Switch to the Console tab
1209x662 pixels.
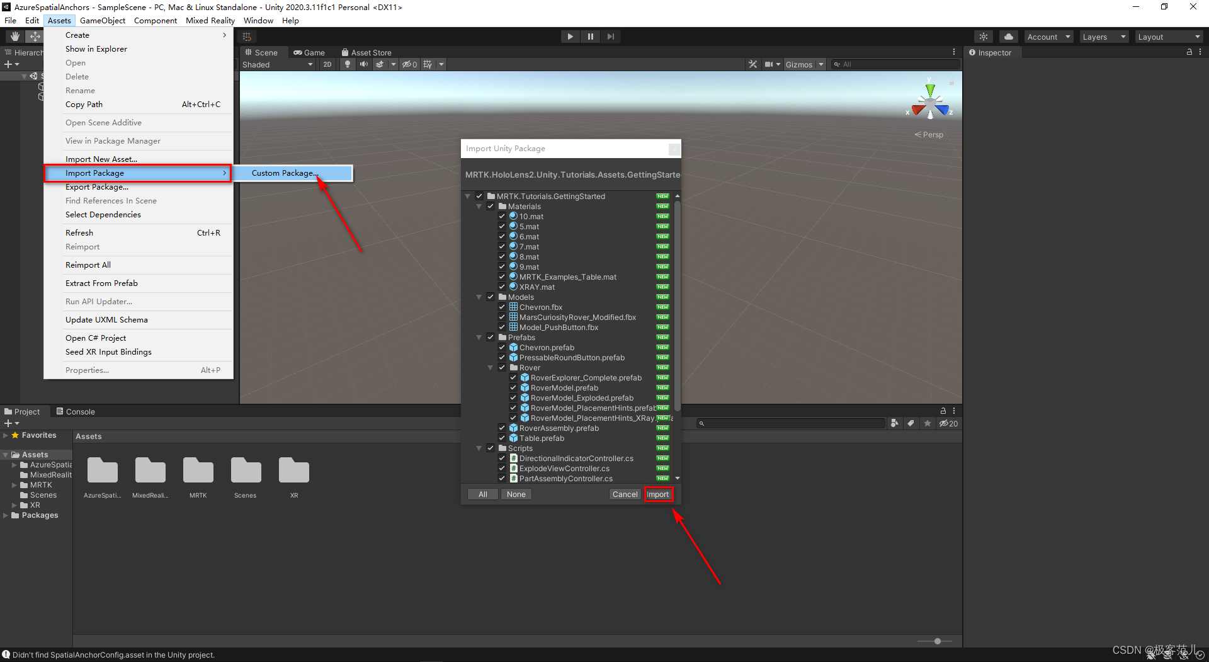(x=76, y=411)
